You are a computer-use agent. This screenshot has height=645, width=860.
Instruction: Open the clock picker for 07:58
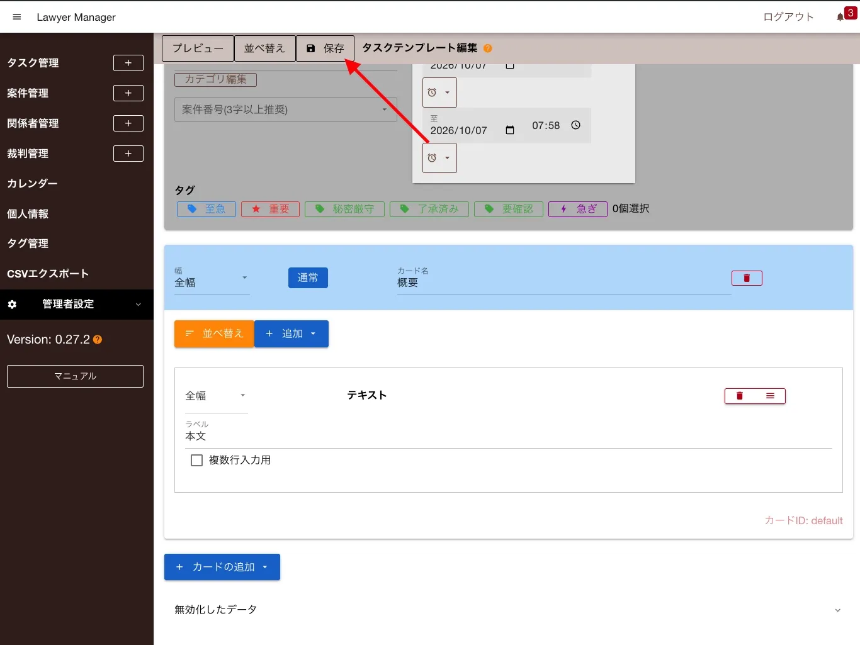(x=575, y=125)
